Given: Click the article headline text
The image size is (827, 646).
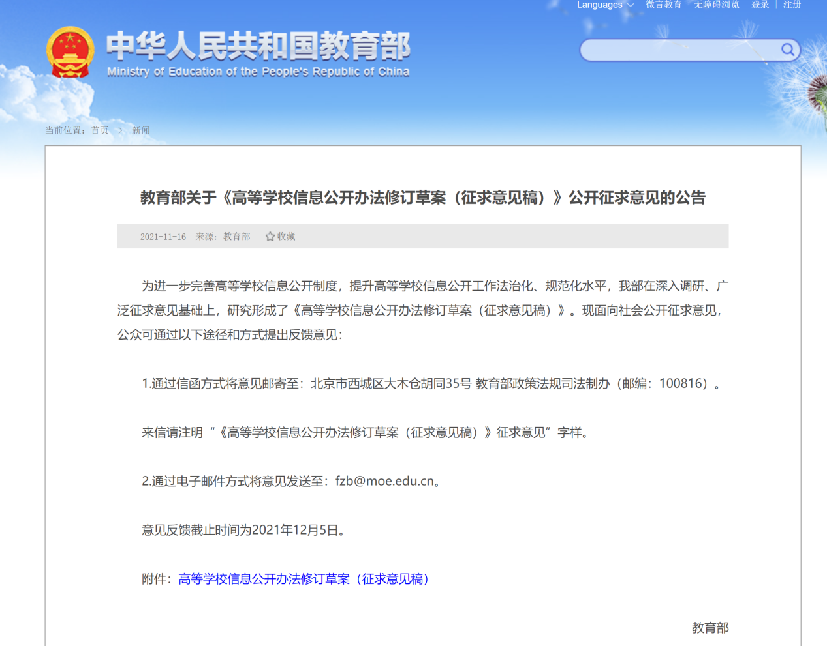Looking at the screenshot, I should (x=422, y=198).
